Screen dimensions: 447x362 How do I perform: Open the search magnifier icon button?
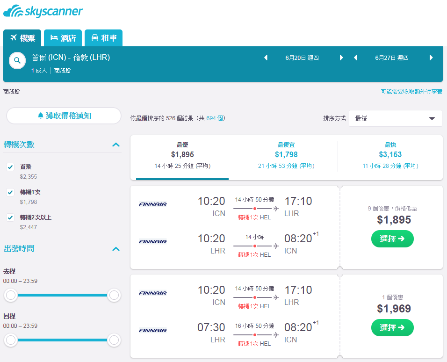click(x=17, y=60)
